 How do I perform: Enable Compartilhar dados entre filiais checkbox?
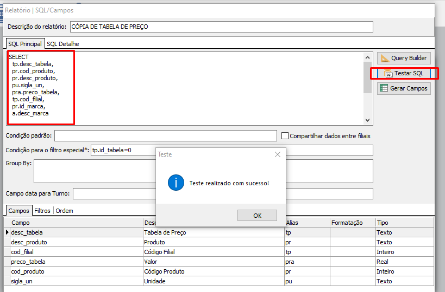coord(285,135)
